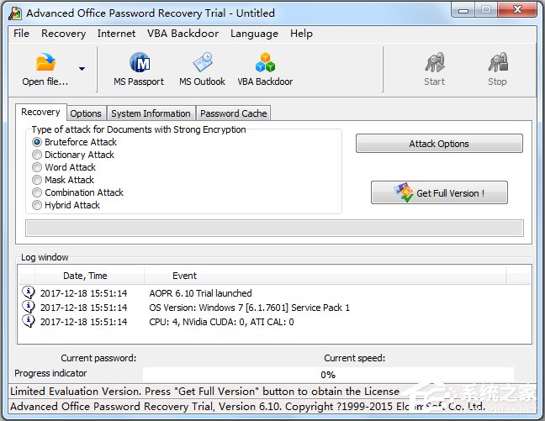Close the application window
The height and width of the screenshot is (421, 545).
point(517,10)
